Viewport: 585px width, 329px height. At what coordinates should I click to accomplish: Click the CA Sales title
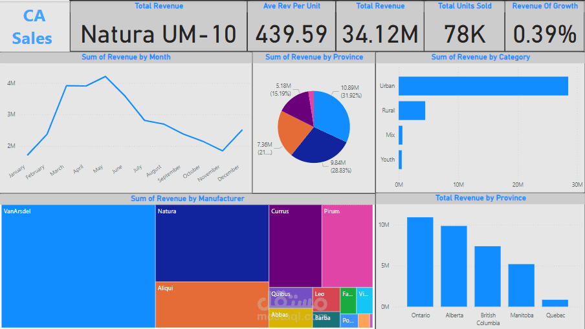click(33, 27)
